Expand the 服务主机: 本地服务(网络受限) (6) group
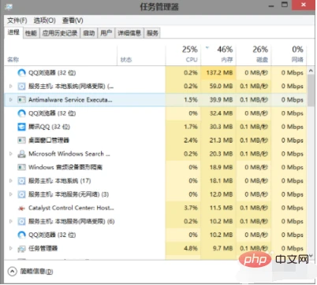This screenshot has height=285, width=317. pos(11,221)
